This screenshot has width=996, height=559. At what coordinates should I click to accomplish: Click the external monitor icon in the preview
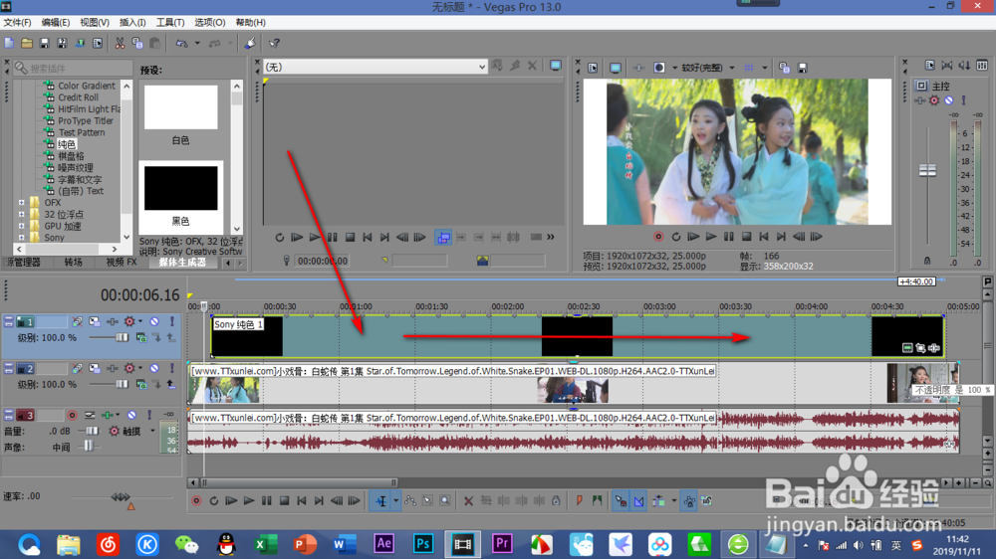tap(616, 68)
